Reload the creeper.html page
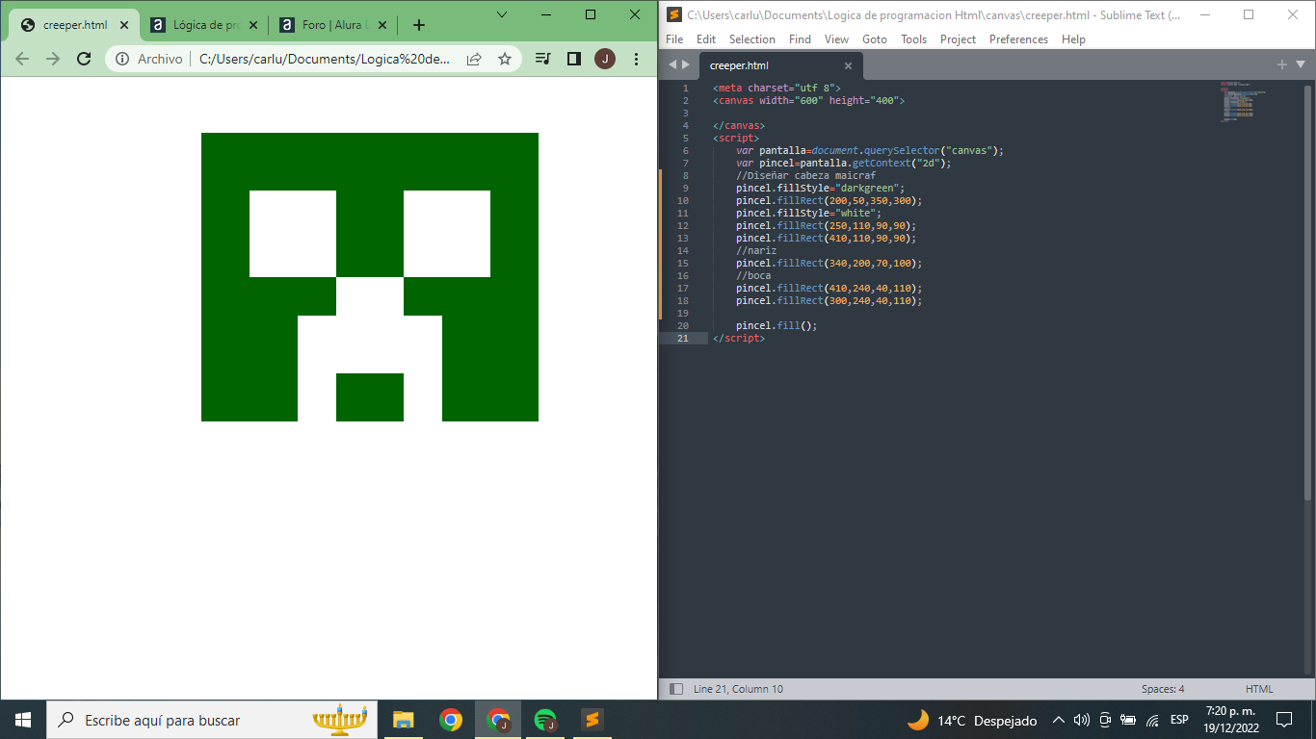The width and height of the screenshot is (1316, 739). pos(84,59)
